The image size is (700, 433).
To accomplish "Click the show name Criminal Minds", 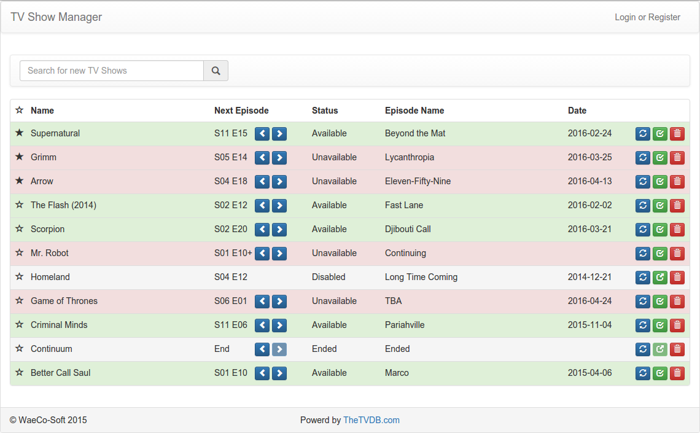I will click(x=59, y=325).
